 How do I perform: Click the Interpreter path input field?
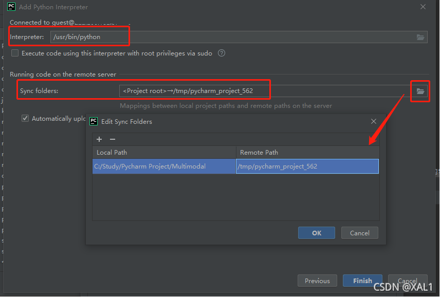click(239, 37)
